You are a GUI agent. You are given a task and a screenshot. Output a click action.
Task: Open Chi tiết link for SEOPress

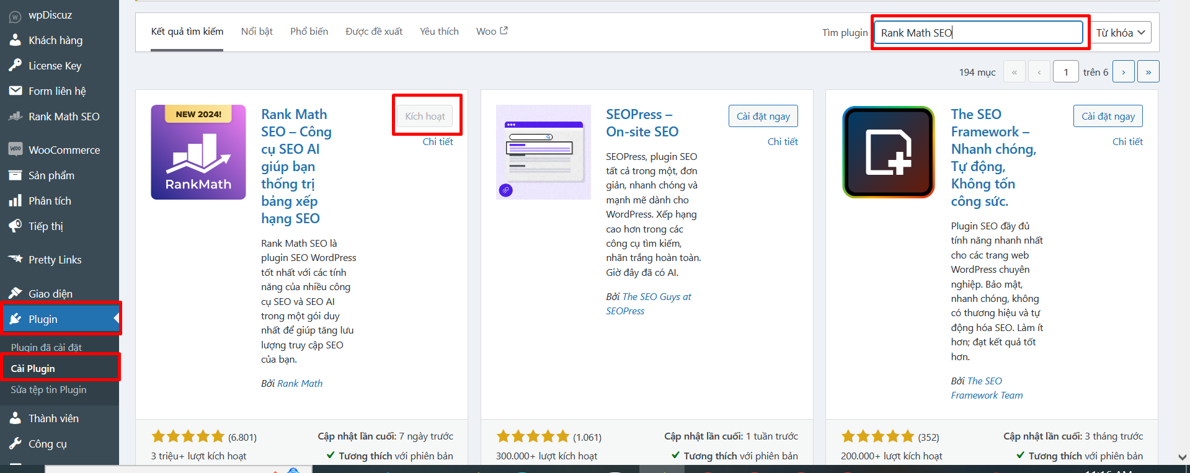tap(783, 141)
